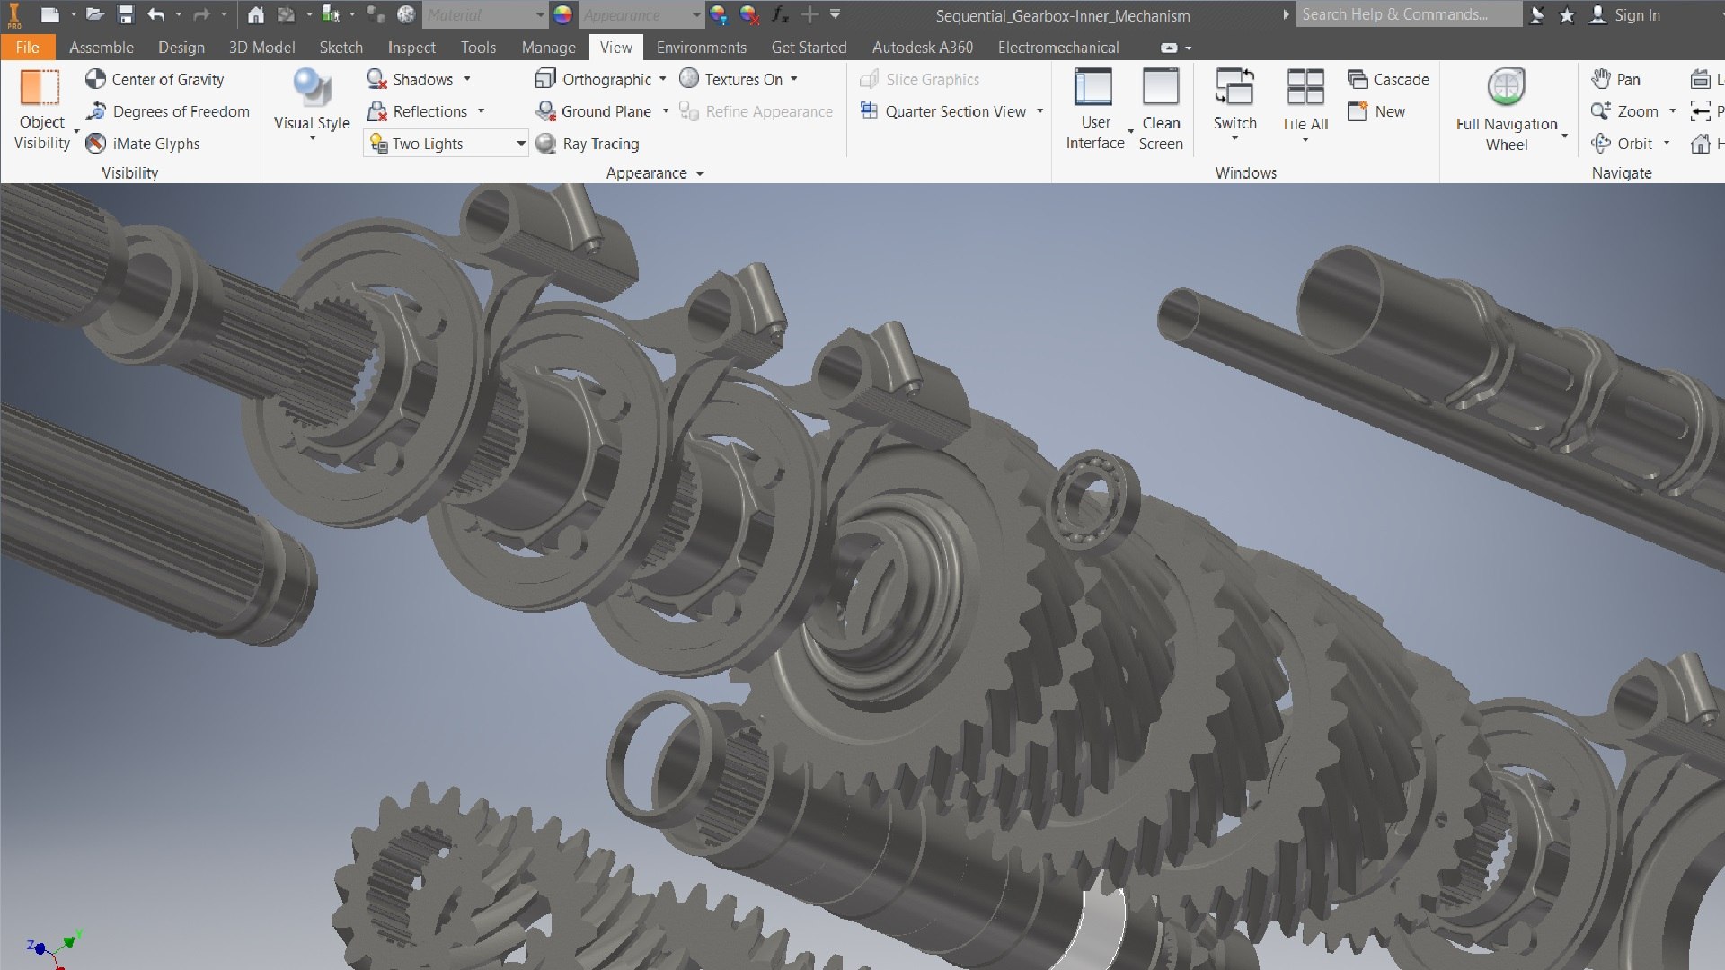Viewport: 1725px width, 970px height.
Task: Expand the Reflections dropdown arrow
Action: [482, 111]
